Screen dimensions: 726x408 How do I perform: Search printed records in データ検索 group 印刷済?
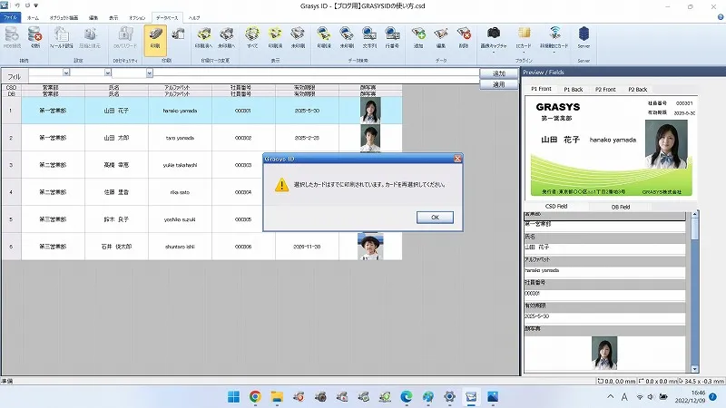[x=324, y=37]
